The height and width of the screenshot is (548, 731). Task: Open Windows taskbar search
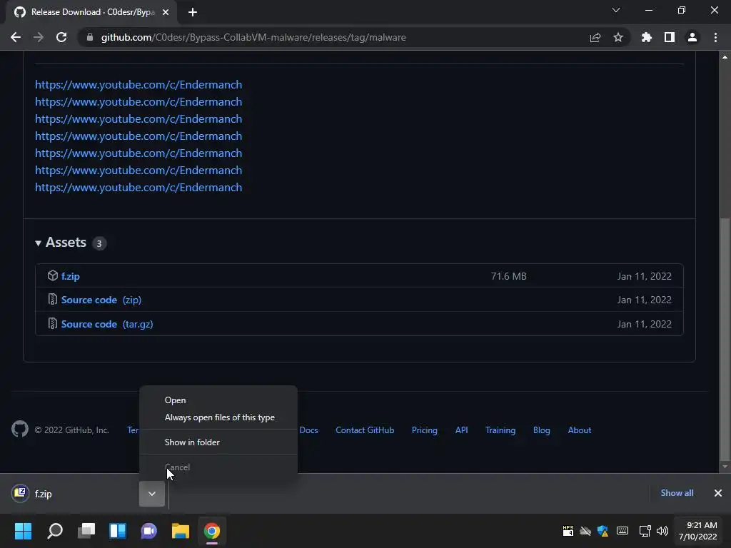pos(54,531)
